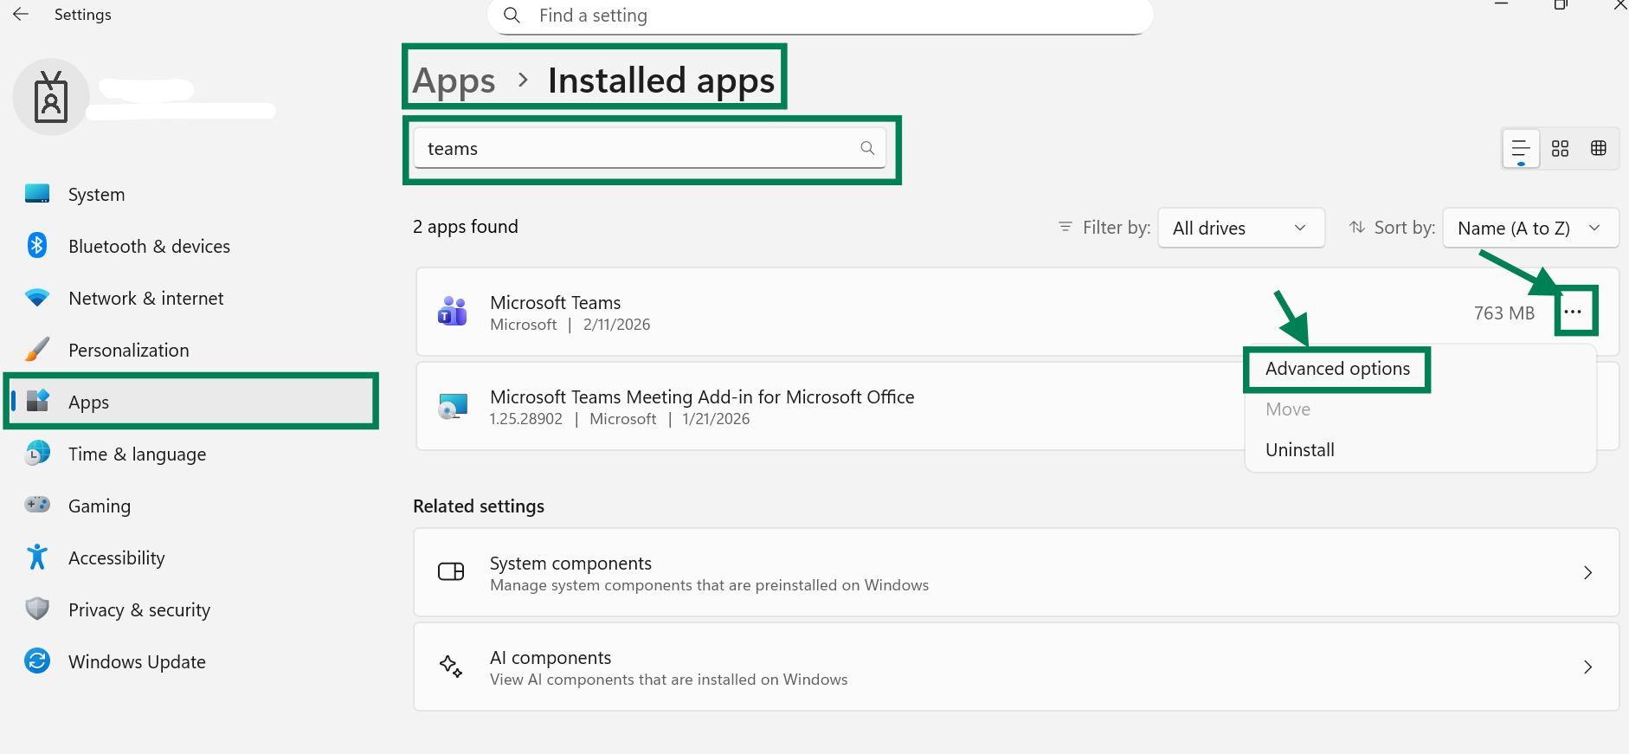Click the back arrow in Settings
1629x754 pixels.
(21, 15)
